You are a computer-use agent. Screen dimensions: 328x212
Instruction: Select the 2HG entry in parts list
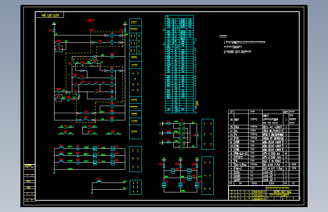click(x=237, y=146)
